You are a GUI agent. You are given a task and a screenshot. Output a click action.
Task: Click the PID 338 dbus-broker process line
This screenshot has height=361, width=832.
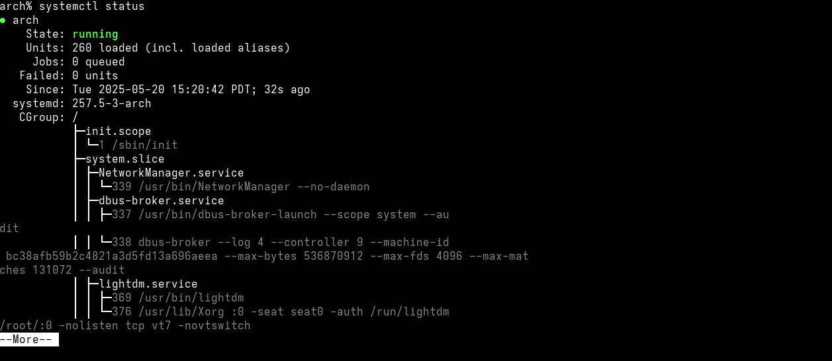(x=280, y=242)
